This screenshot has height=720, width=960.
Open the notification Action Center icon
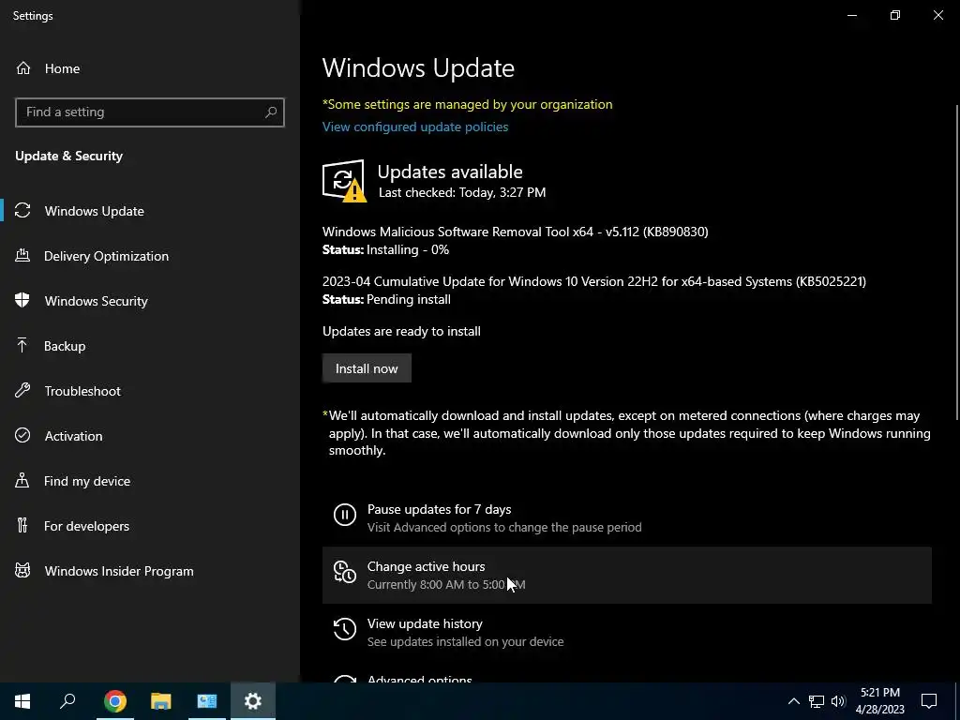click(x=929, y=701)
